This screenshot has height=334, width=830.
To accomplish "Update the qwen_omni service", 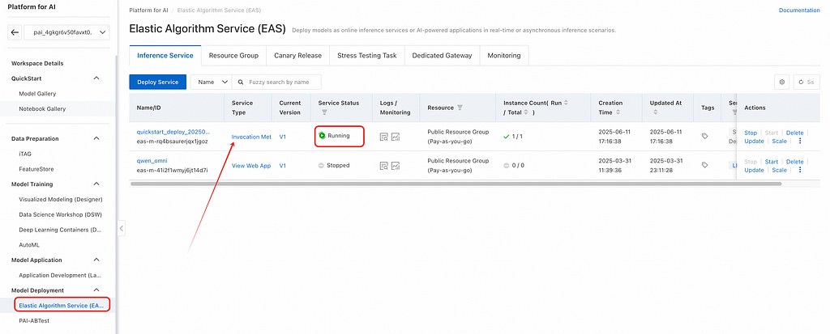I will click(755, 170).
